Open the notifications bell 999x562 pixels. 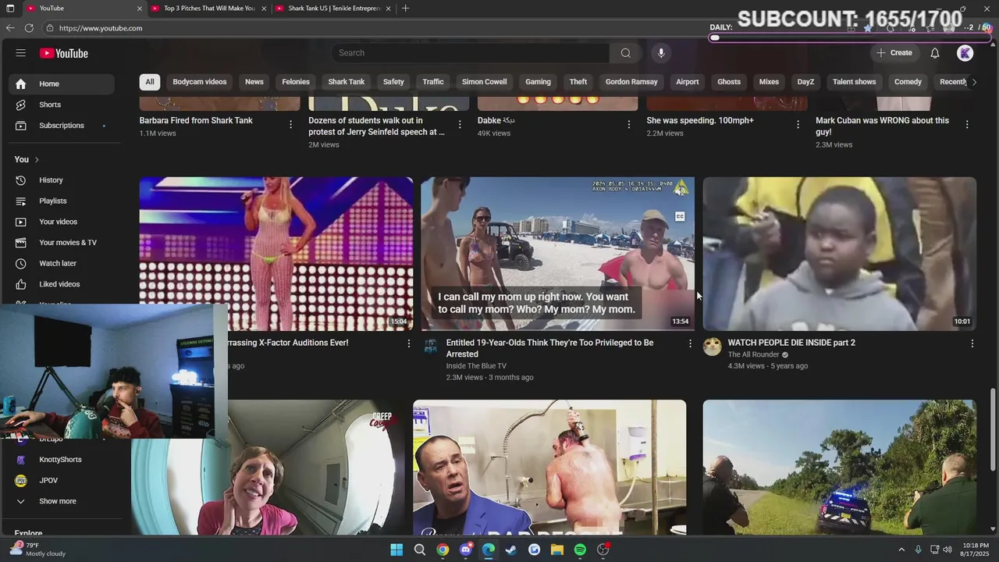(935, 53)
